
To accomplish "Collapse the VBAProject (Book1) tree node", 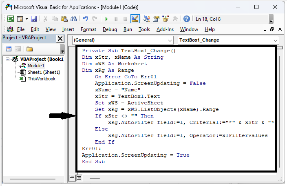I will tap(7, 59).
